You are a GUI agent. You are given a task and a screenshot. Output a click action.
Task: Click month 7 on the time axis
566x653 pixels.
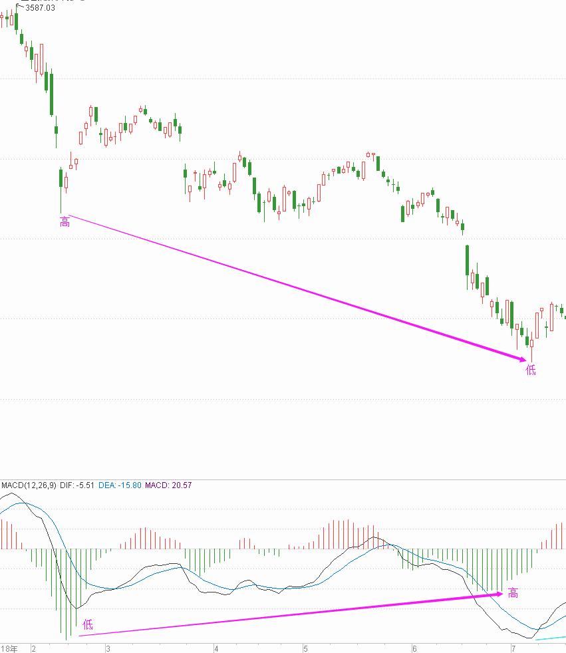[513, 648]
